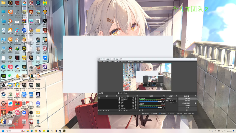
Task: Open QQ penguin desktop icon
Action: tap(10, 49)
